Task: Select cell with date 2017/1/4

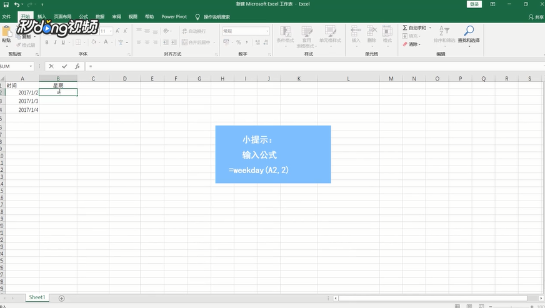Action: point(22,110)
